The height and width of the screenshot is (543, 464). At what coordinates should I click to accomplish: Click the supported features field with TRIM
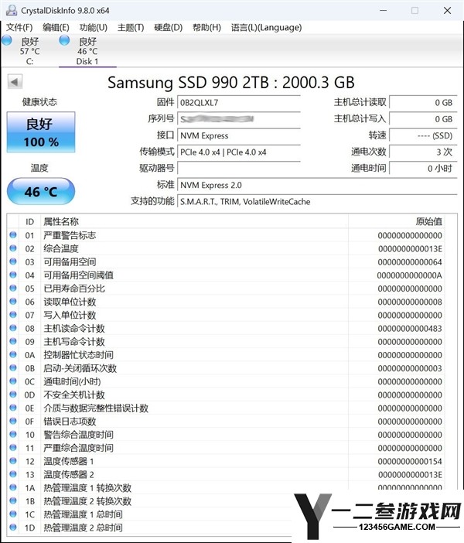pyautogui.click(x=317, y=202)
